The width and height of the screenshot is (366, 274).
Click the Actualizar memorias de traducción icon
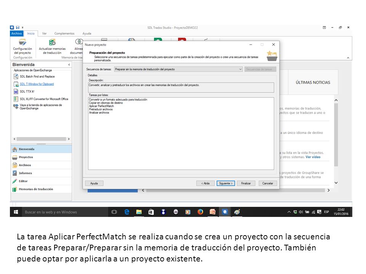pos(52,42)
